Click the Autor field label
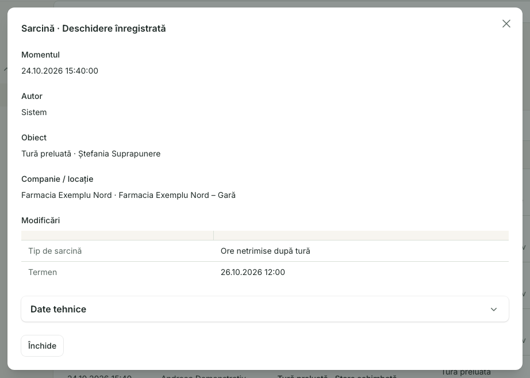 coord(32,96)
